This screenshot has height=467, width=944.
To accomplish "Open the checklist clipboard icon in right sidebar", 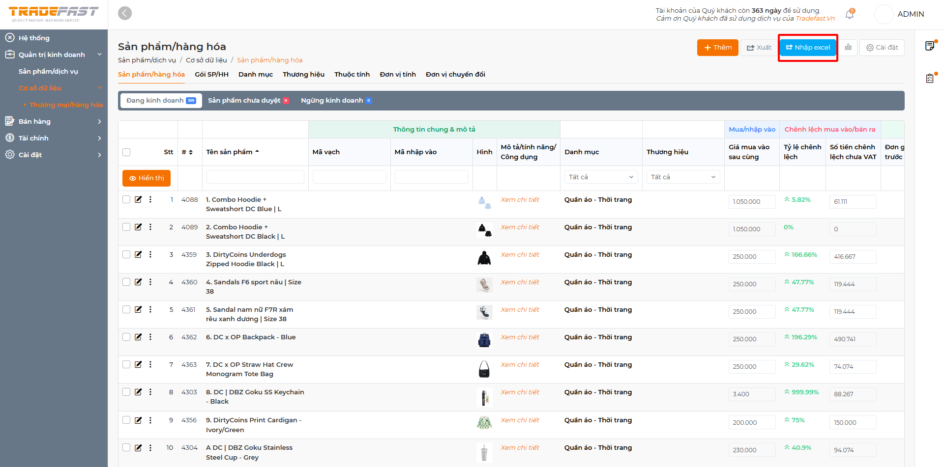I will pos(930,78).
